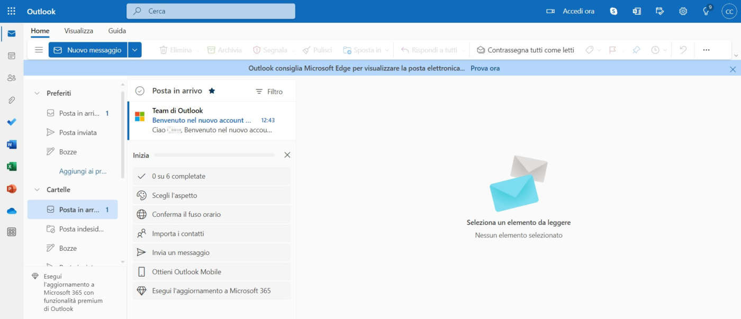The height and width of the screenshot is (319, 741).
Task: Toggle the favorite star for Posta in arrivo
Action: (212, 91)
